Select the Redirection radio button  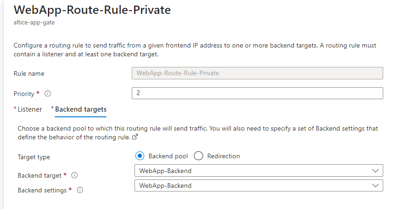[199, 156]
